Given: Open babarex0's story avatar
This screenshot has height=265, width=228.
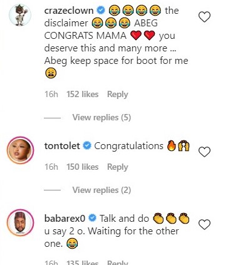Looking at the screenshot, I should [20, 222].
